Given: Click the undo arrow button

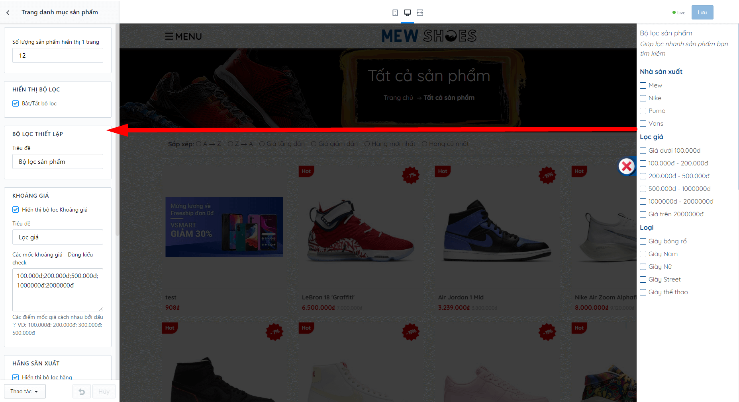Looking at the screenshot, I should tap(82, 392).
